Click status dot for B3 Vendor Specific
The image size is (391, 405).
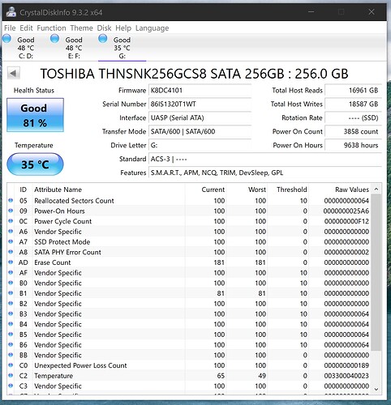click(11, 313)
